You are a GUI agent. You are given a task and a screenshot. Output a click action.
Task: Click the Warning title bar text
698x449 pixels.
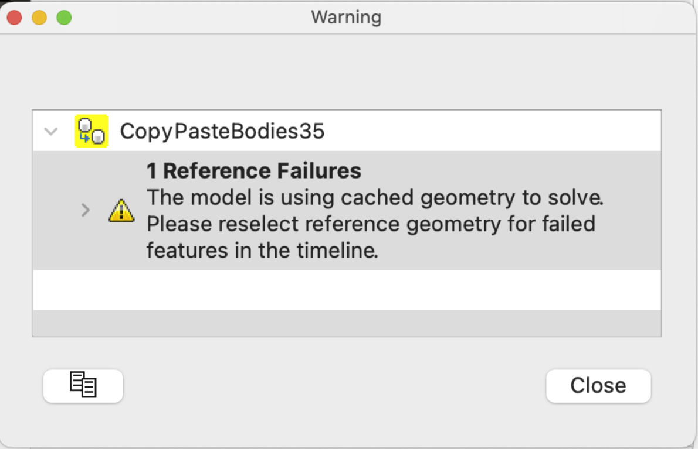346,17
